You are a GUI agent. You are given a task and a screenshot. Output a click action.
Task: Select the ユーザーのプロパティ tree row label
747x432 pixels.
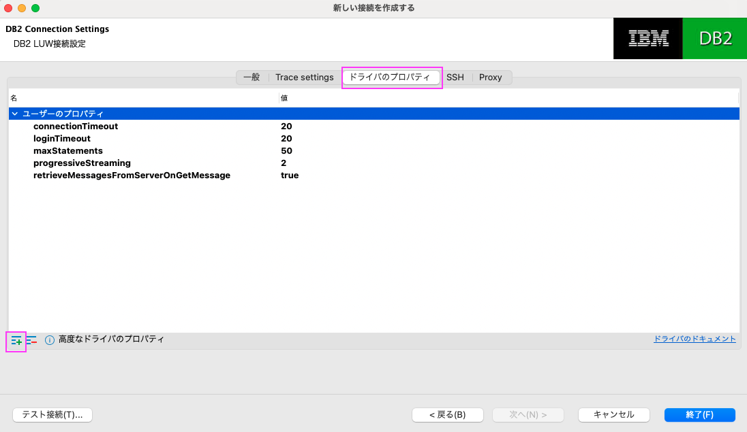click(x=63, y=114)
